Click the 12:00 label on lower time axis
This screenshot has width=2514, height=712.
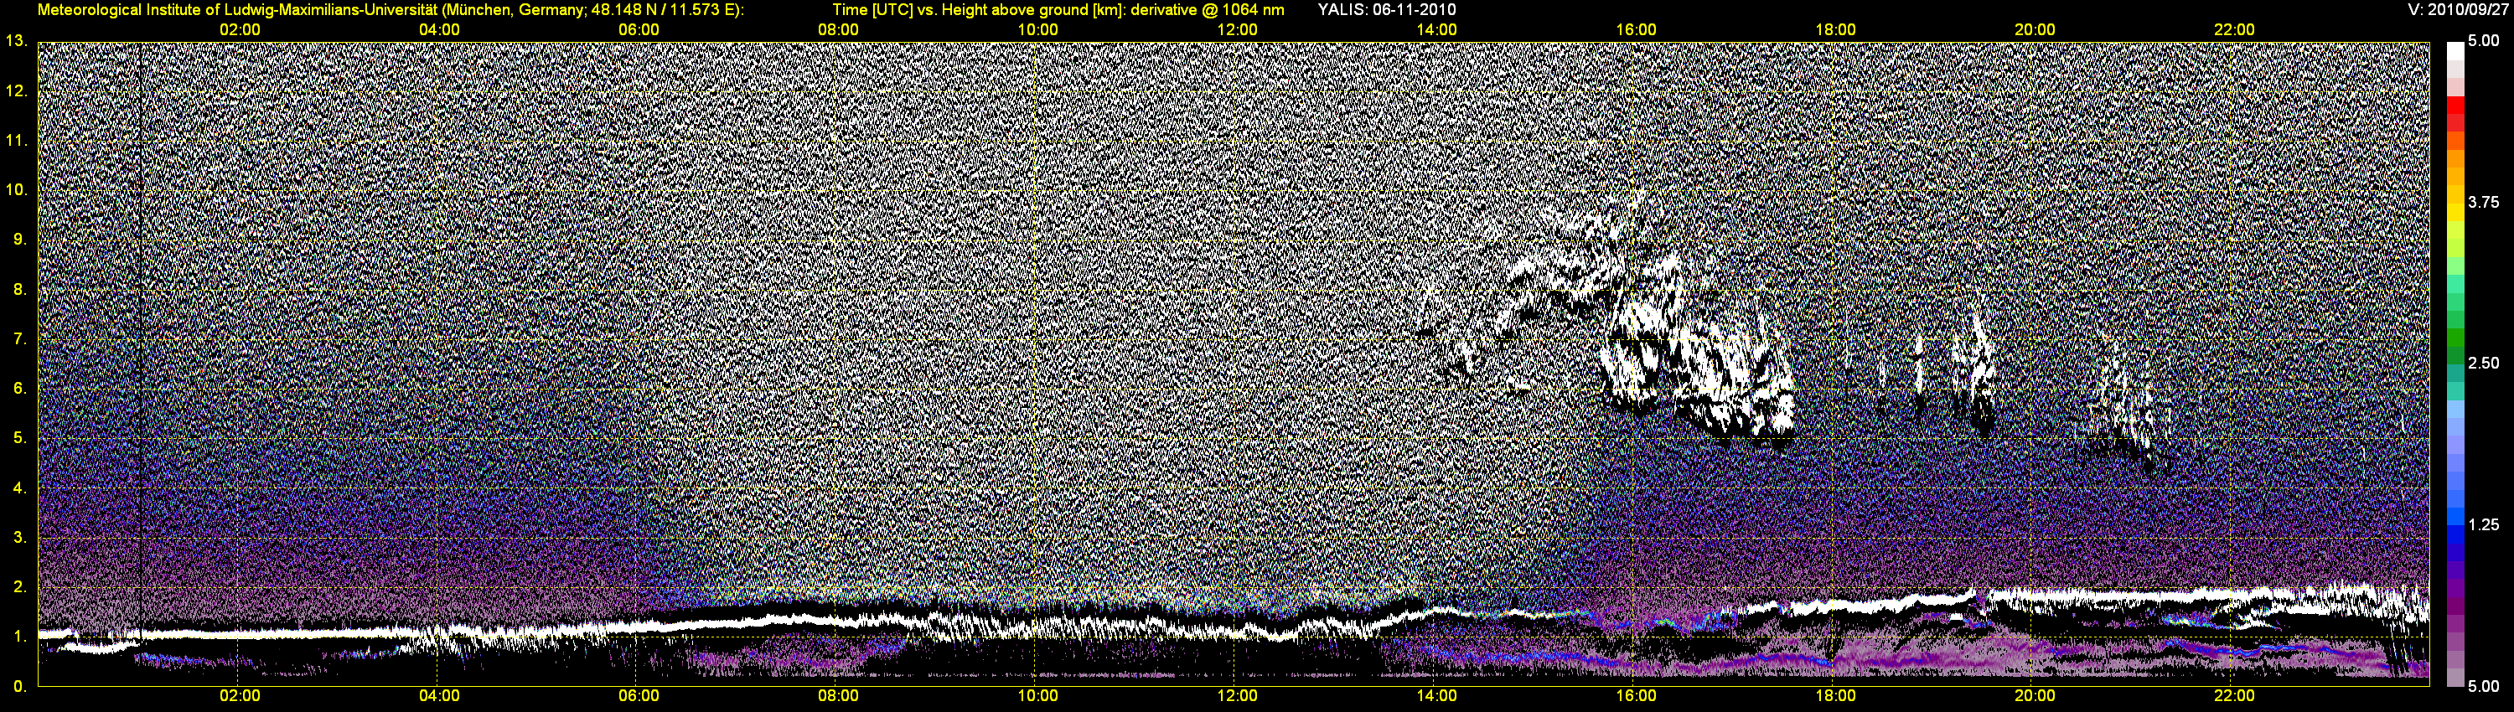(x=1238, y=696)
